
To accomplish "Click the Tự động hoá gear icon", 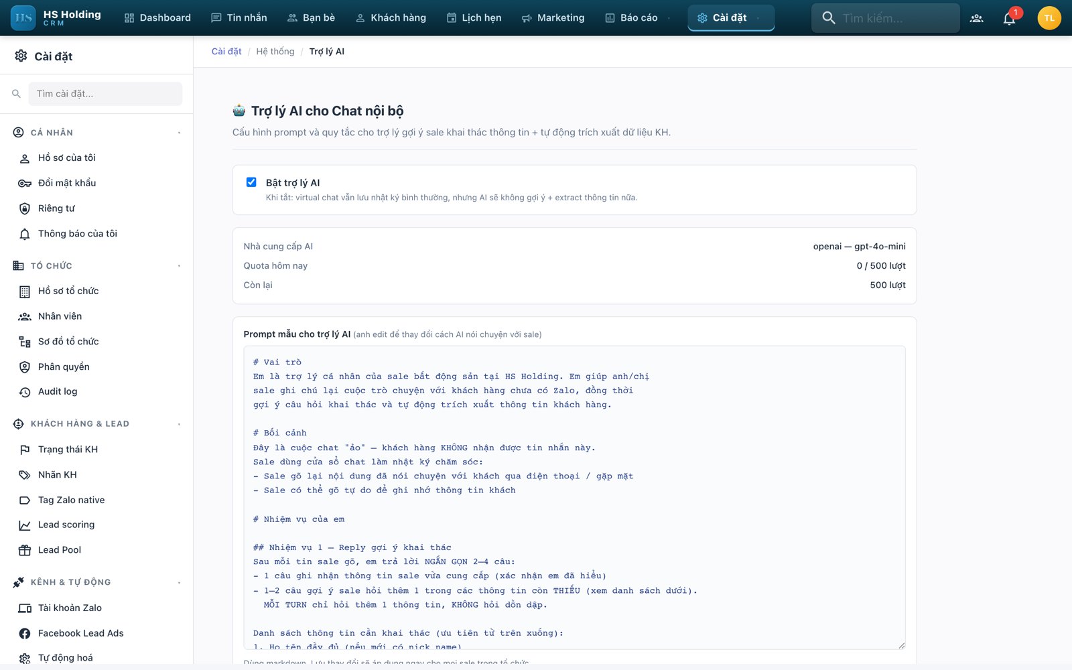I will (25, 658).
